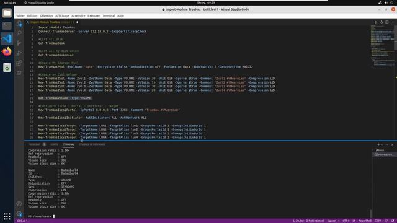Click the Get-TrueNasDisk line in the editor
The height and width of the screenshot is (223, 397).
pos(51,43)
